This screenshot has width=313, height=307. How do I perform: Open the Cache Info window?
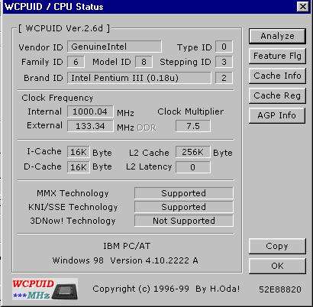click(277, 76)
